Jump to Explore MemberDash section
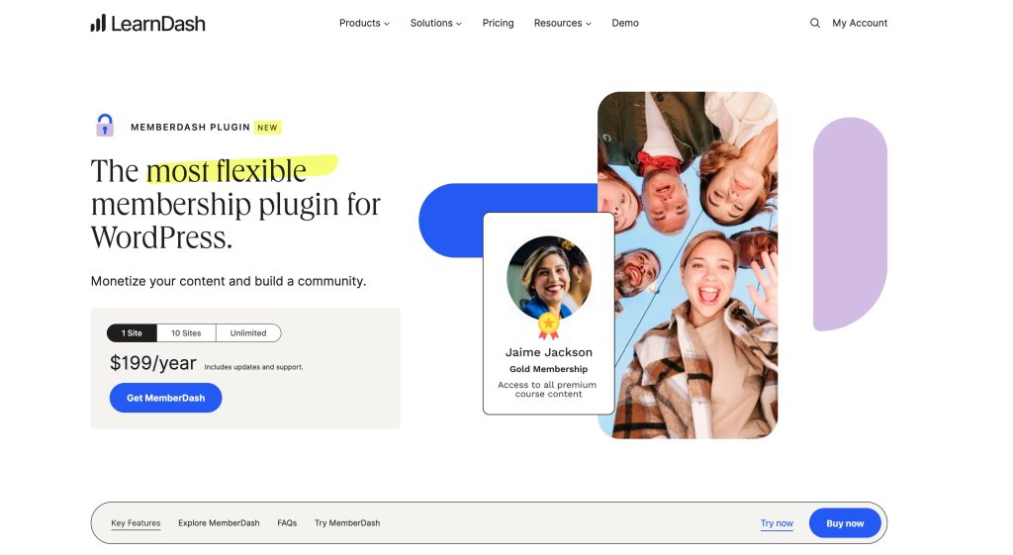1013x555 pixels. (219, 522)
